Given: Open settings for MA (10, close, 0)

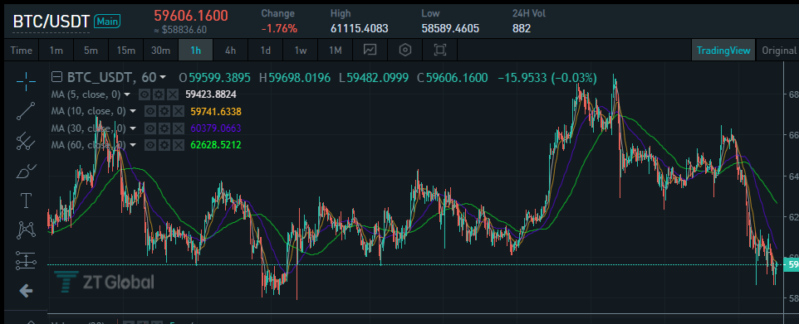Looking at the screenshot, I should (164, 111).
